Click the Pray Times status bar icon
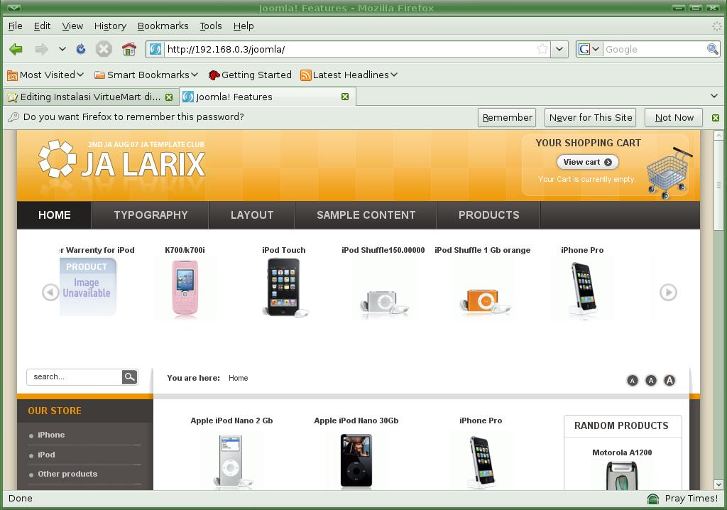Image resolution: width=727 pixels, height=510 pixels. (x=653, y=499)
